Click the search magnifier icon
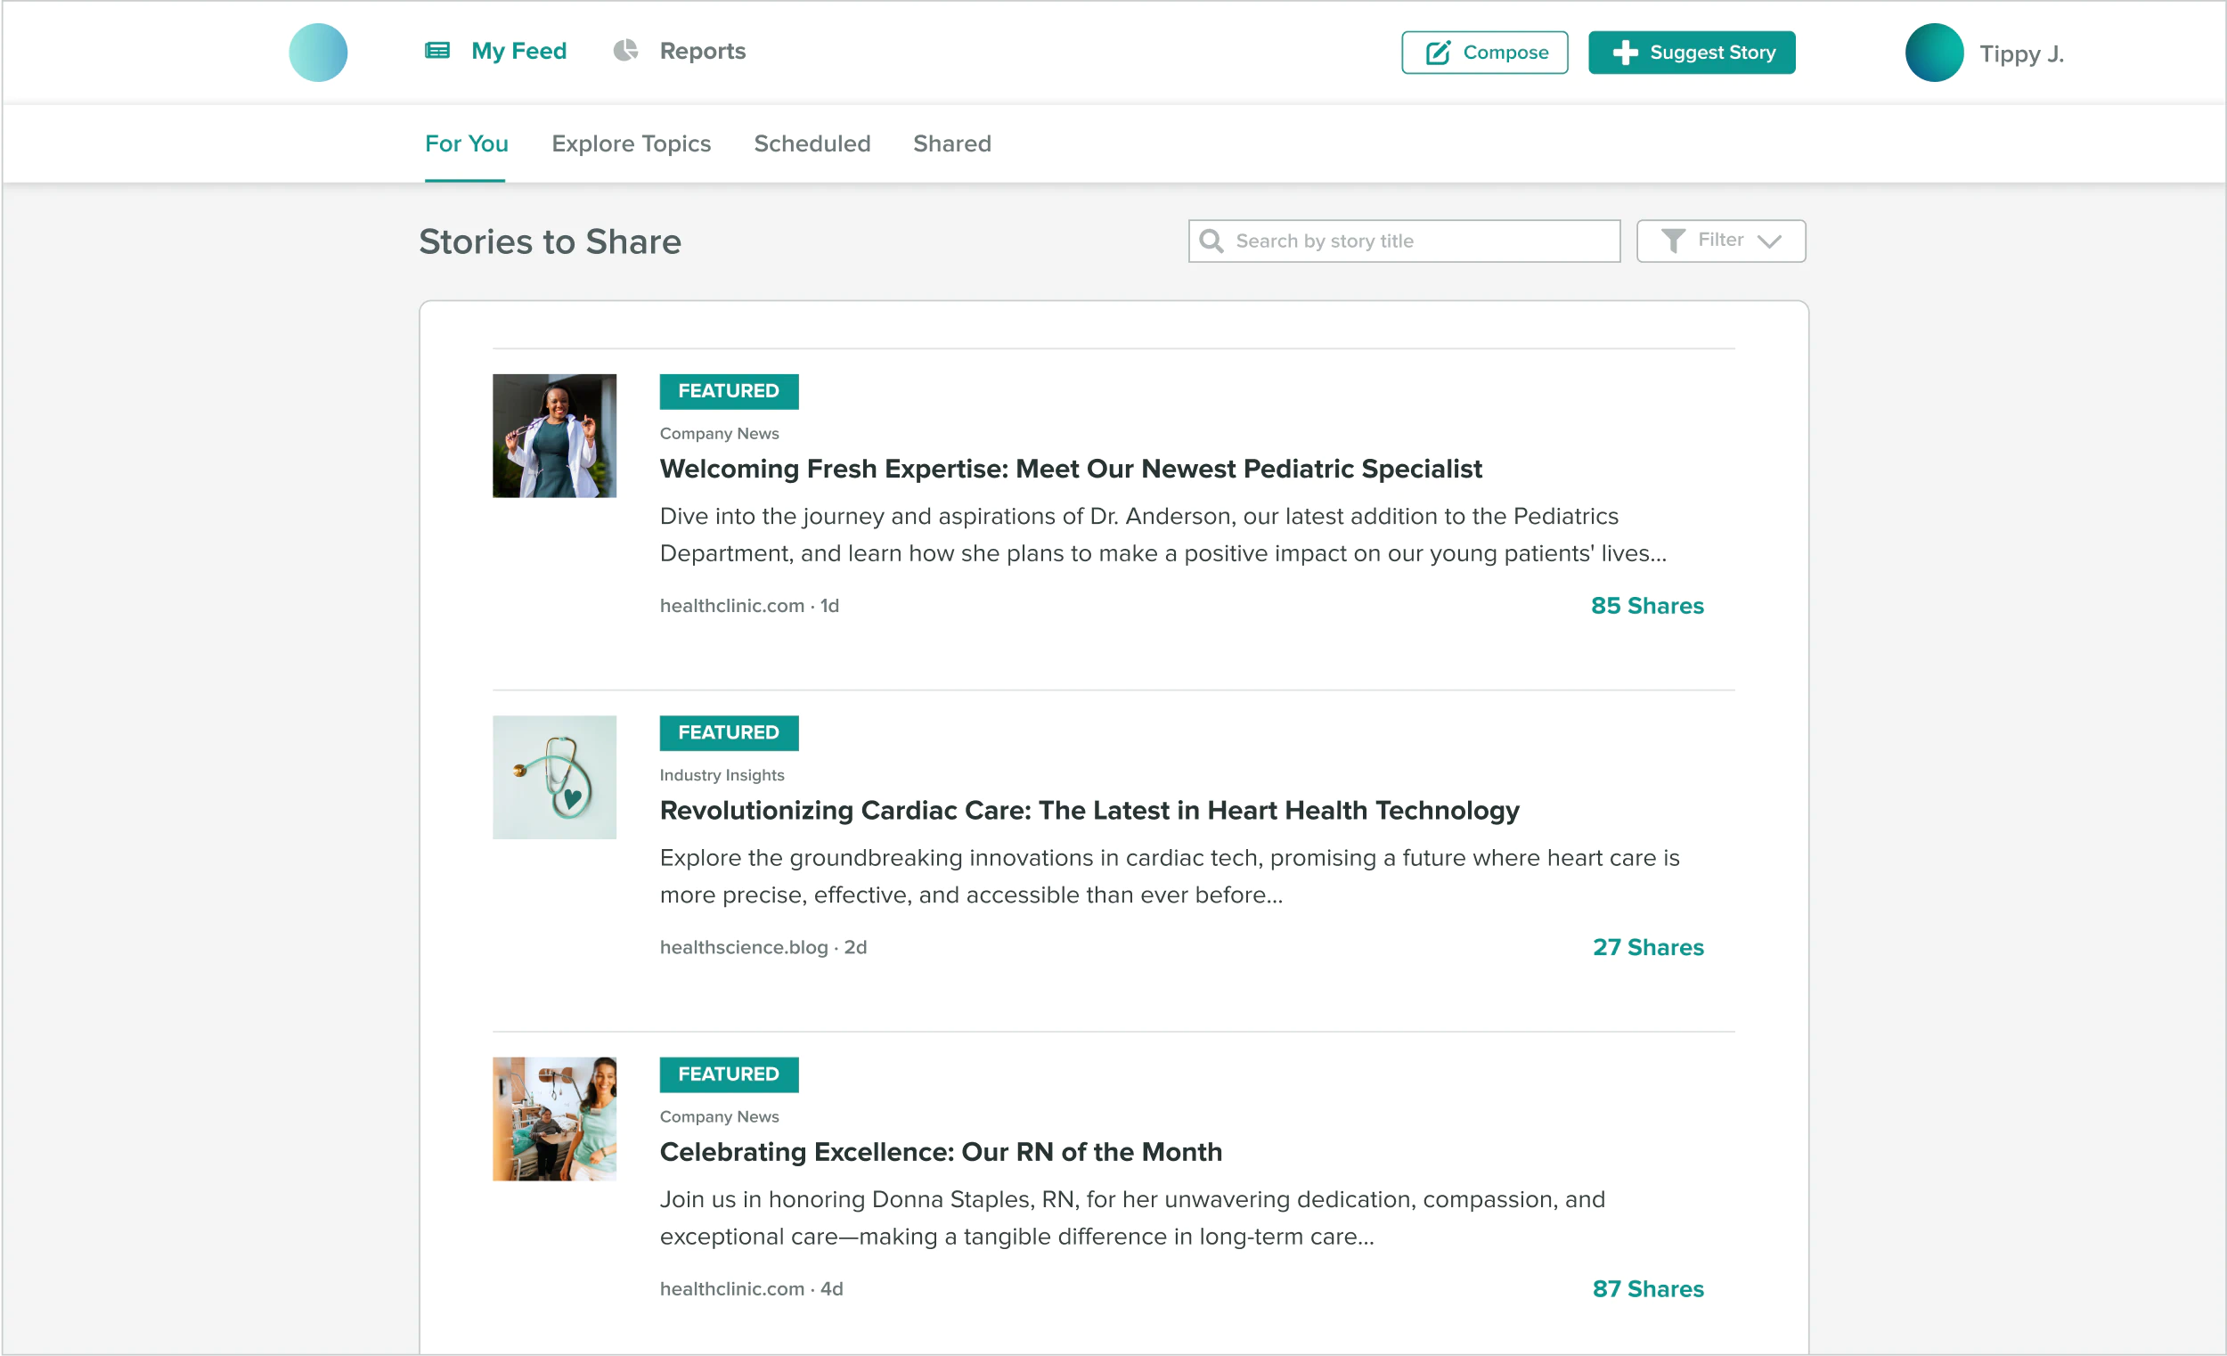Viewport: 2227px width, 1356px height. click(1212, 241)
